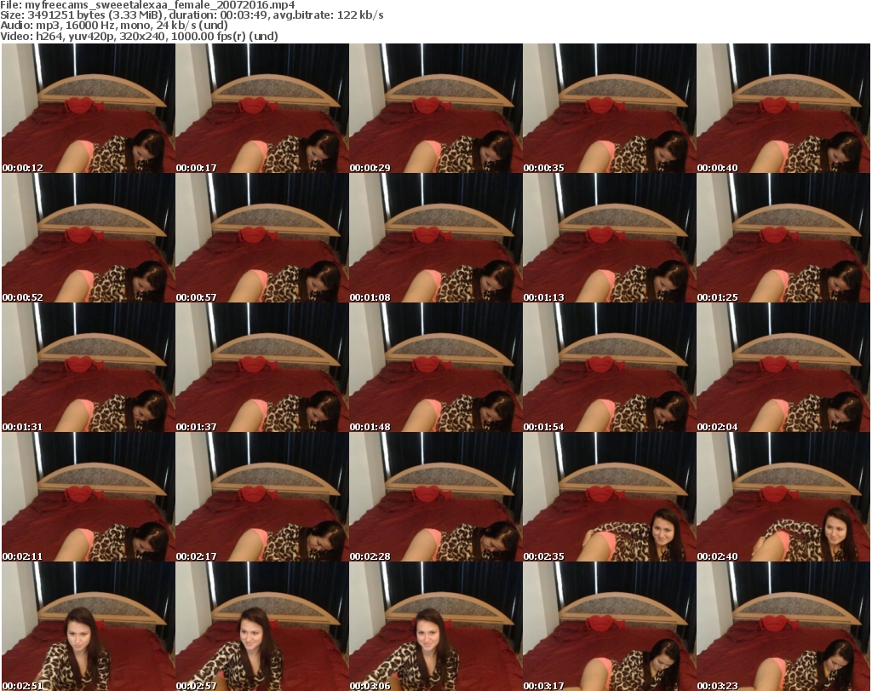The height and width of the screenshot is (691, 872).
Task: Select the thumbnail timestamped 00:01:31
Action: (89, 368)
